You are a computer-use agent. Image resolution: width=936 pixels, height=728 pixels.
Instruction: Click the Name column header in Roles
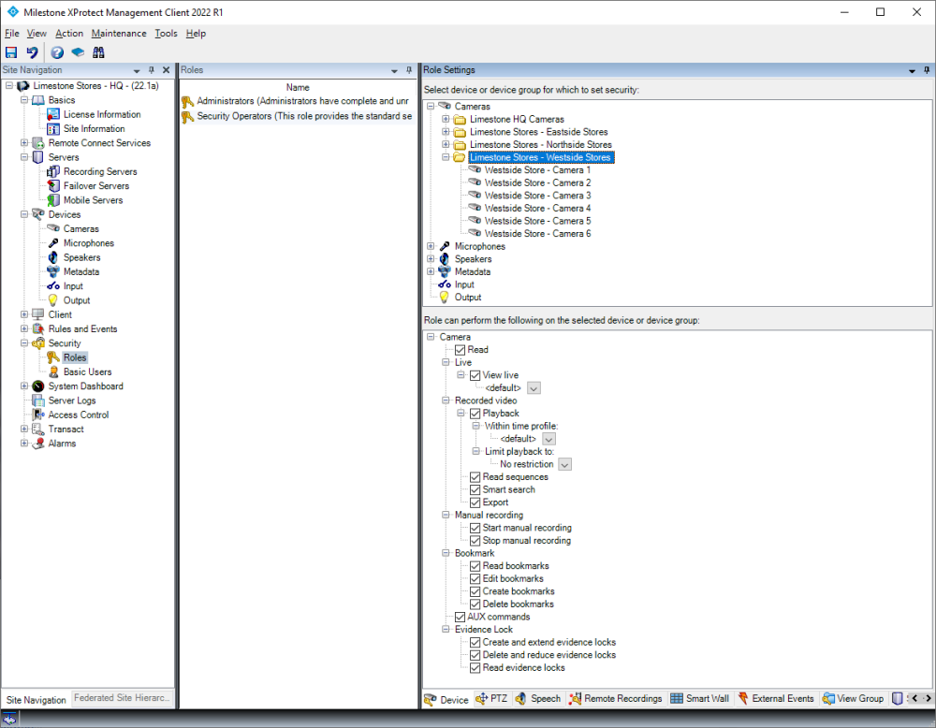298,87
